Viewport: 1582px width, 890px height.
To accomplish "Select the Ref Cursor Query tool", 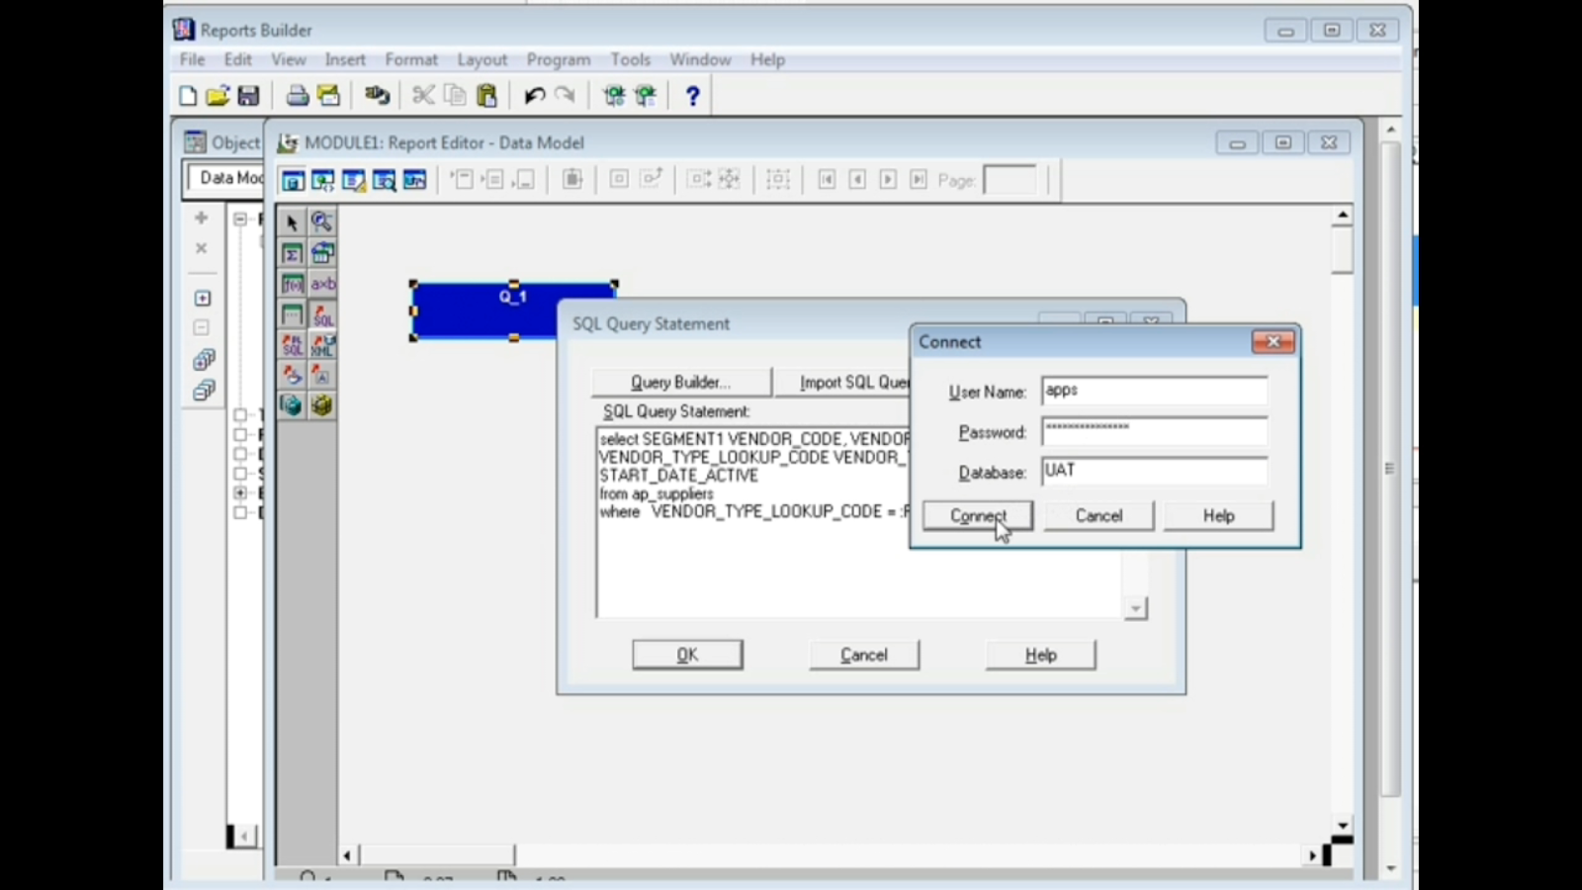I will [x=292, y=376].
